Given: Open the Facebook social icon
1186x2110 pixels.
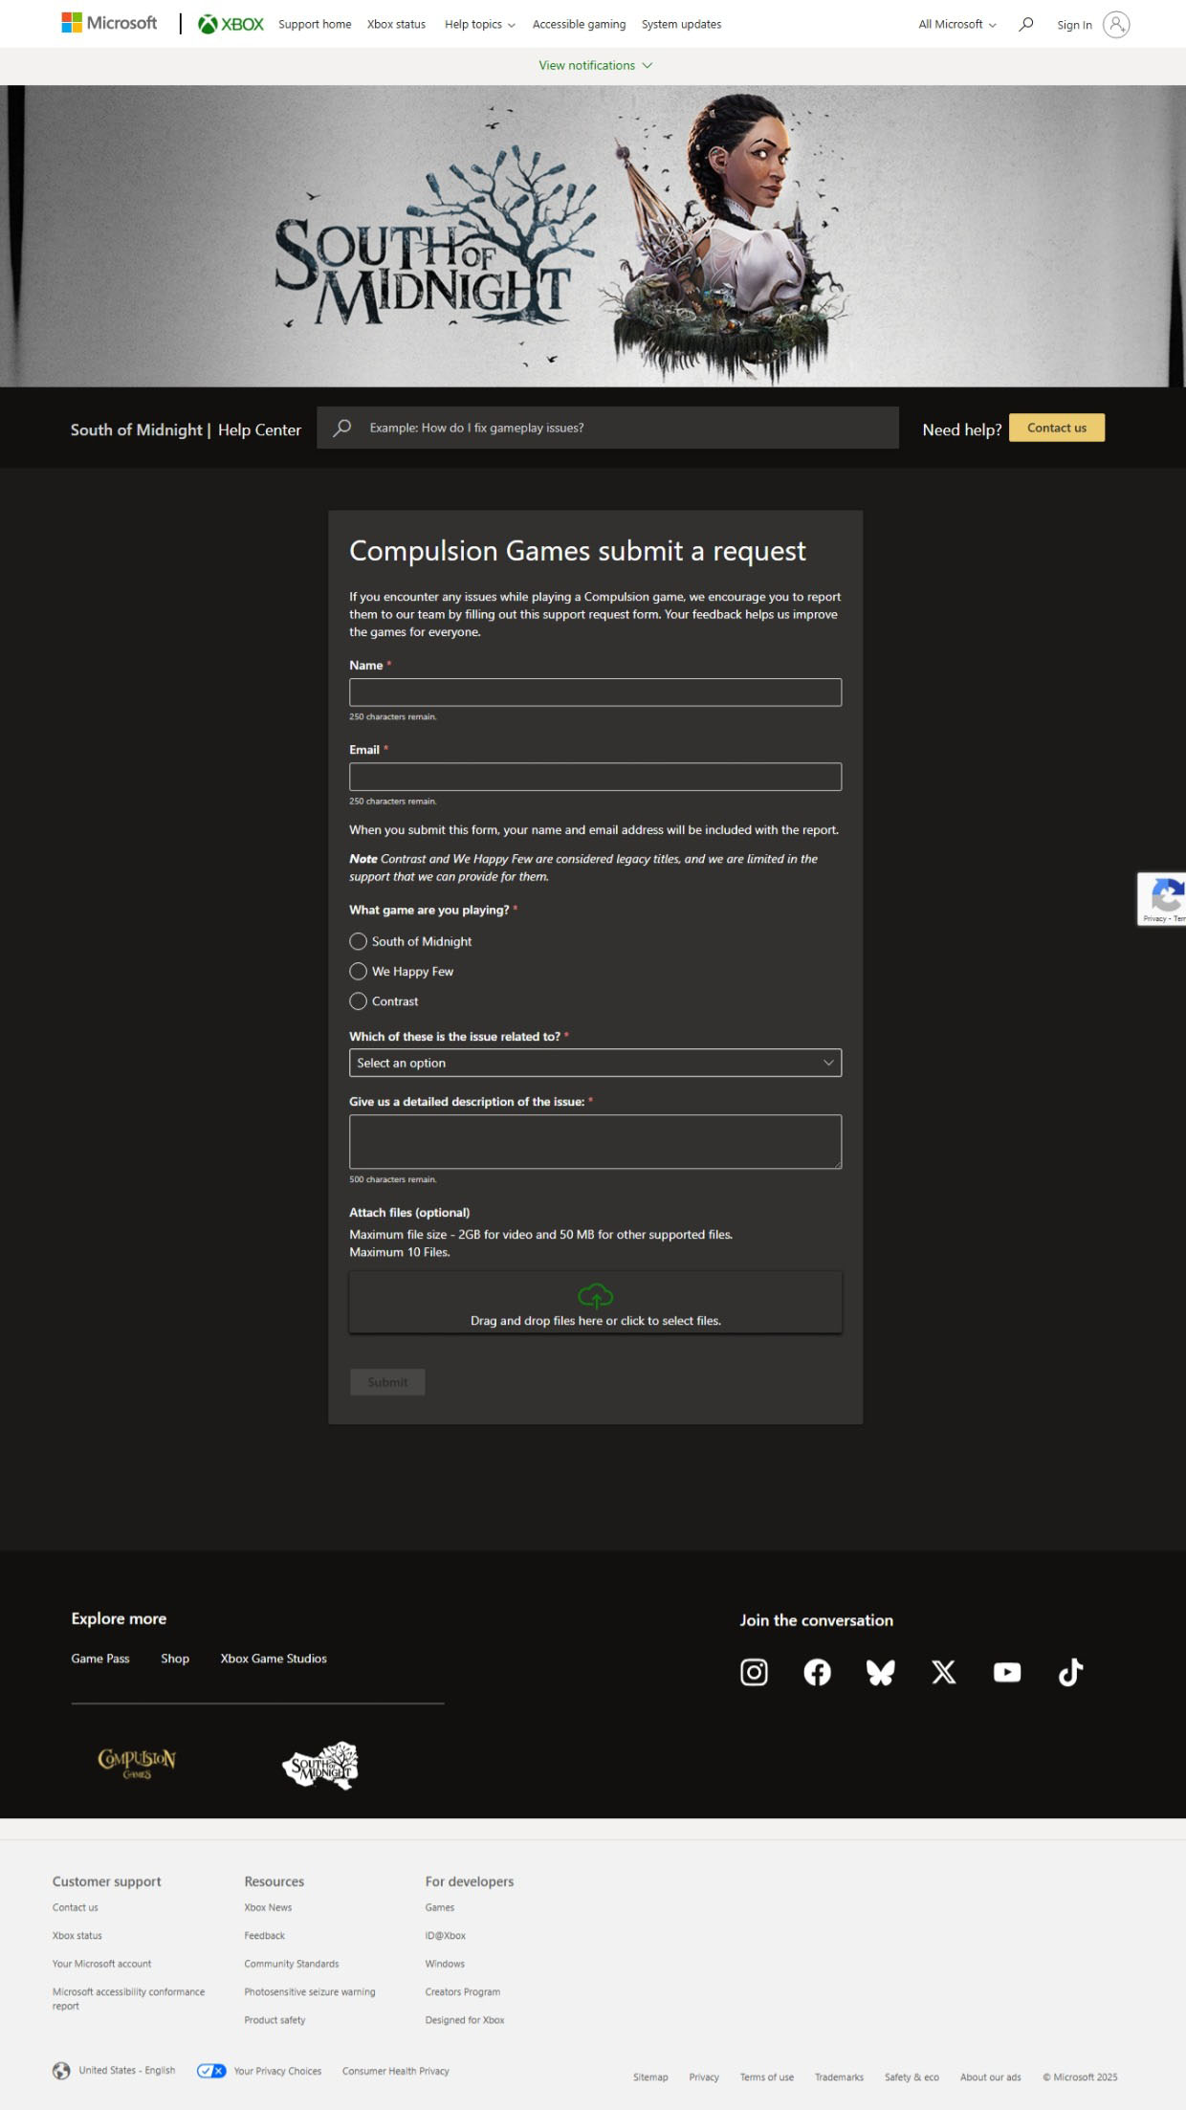Looking at the screenshot, I should (817, 1672).
